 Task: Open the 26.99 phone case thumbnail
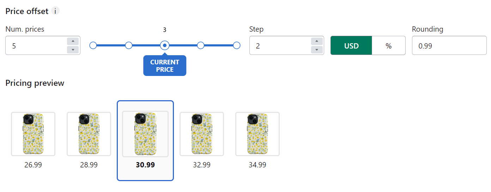(x=33, y=134)
